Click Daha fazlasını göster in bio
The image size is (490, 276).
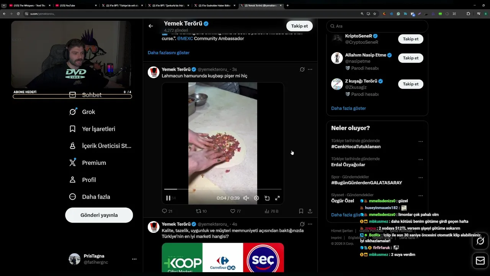168,53
